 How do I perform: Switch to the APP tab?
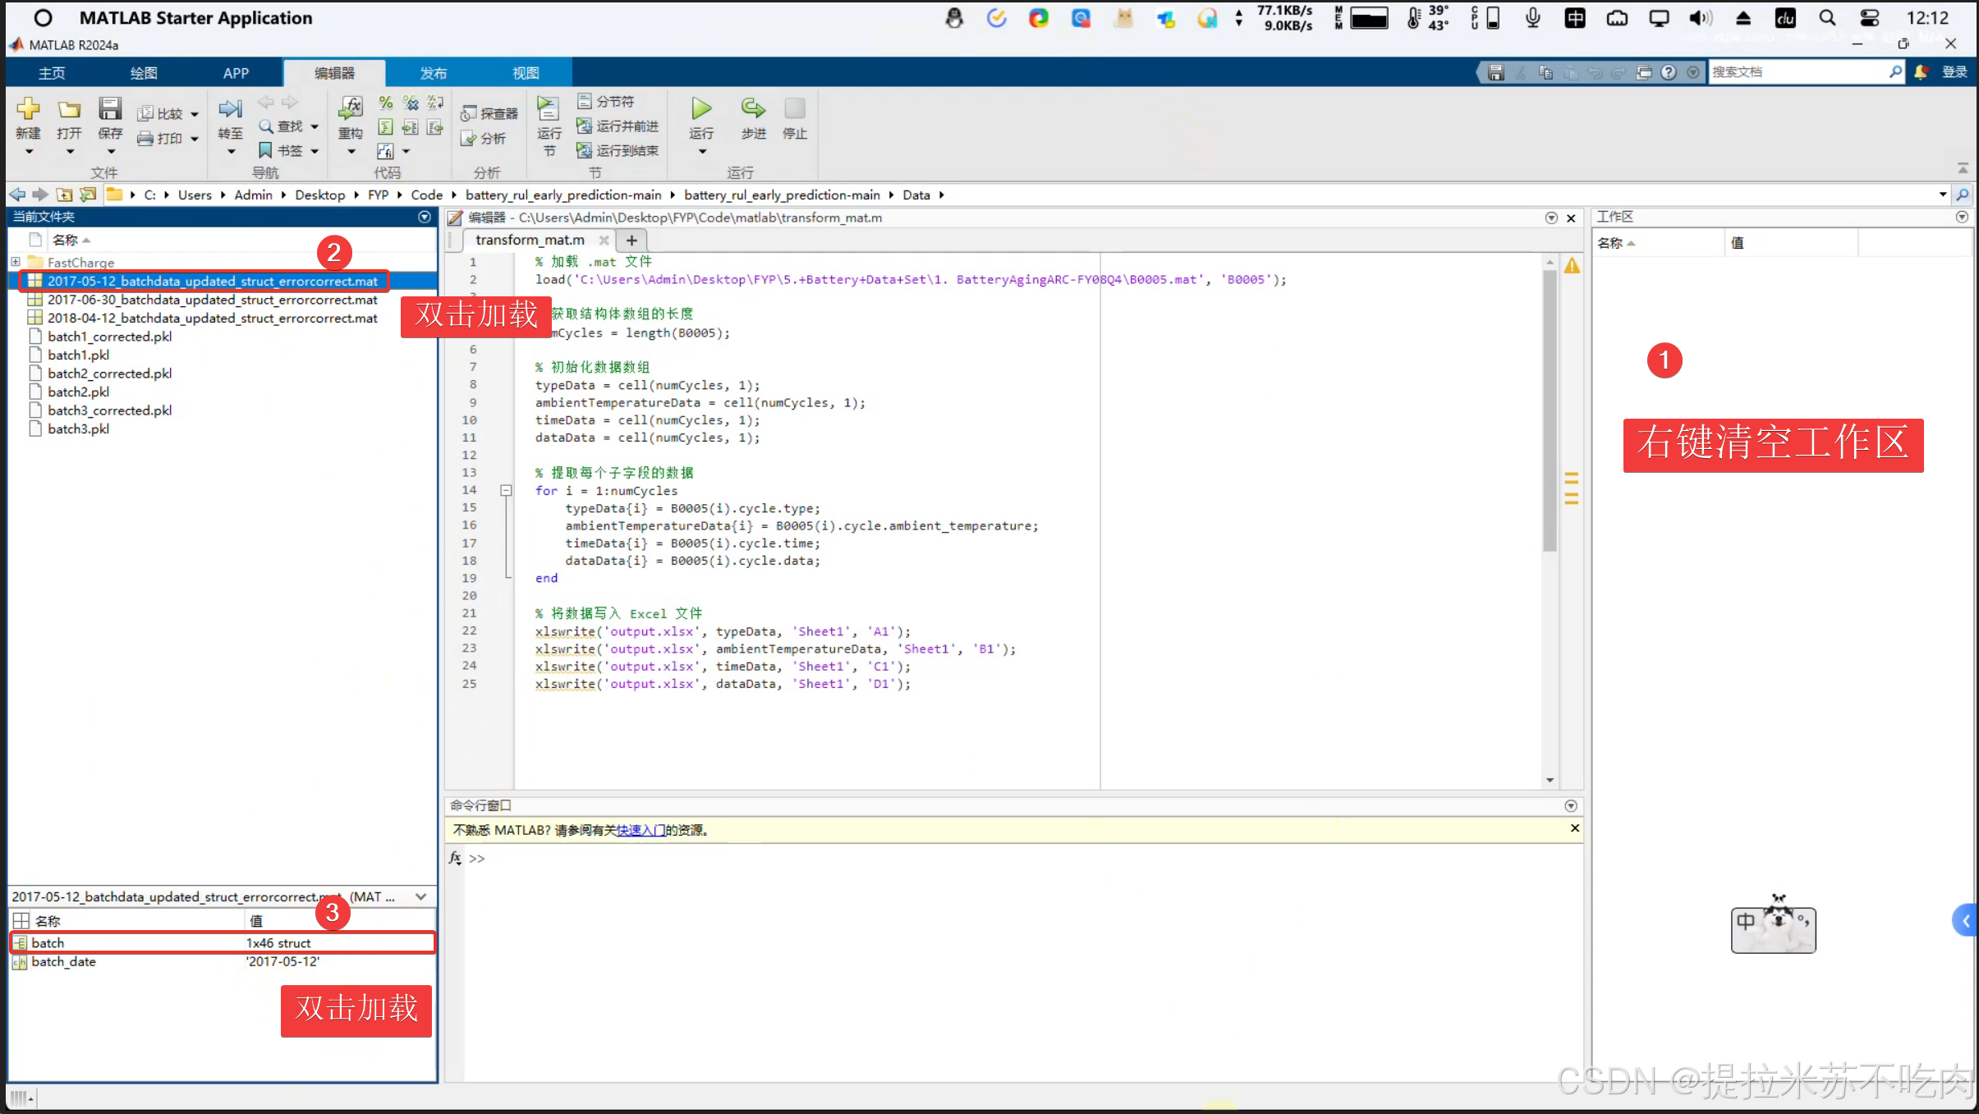[x=236, y=73]
